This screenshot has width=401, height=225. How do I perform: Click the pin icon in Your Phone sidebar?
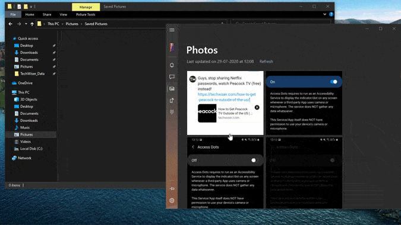click(172, 188)
